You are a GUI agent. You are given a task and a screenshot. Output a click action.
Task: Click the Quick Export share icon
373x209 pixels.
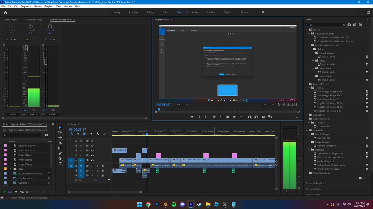(x=368, y=12)
